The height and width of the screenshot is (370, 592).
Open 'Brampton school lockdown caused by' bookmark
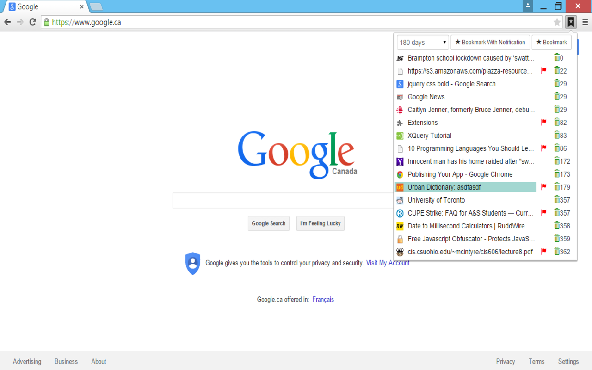click(471, 58)
